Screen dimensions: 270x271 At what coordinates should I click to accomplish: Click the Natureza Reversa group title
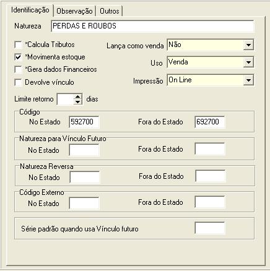click(x=46, y=166)
